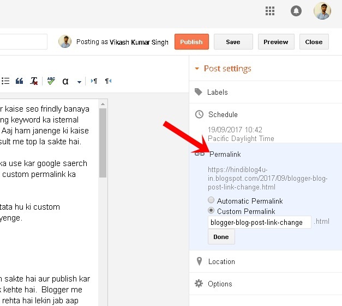
Task: Set left-to-right text direction
Action: click(x=94, y=81)
